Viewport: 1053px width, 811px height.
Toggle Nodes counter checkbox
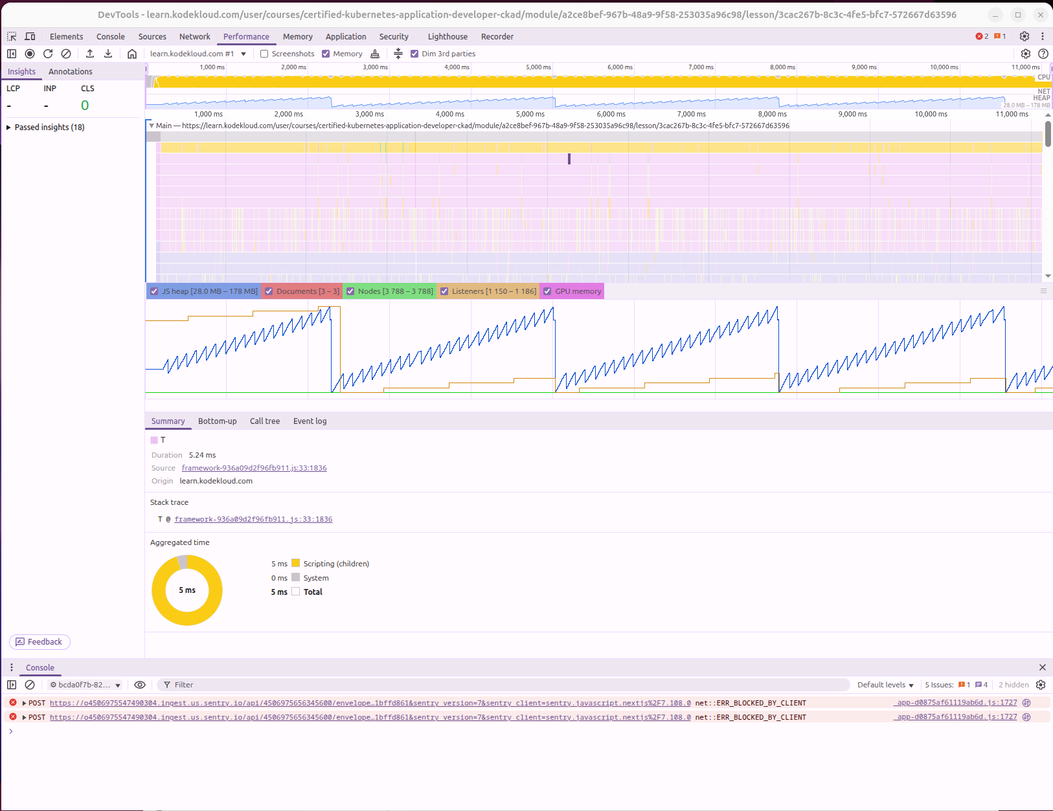point(350,291)
